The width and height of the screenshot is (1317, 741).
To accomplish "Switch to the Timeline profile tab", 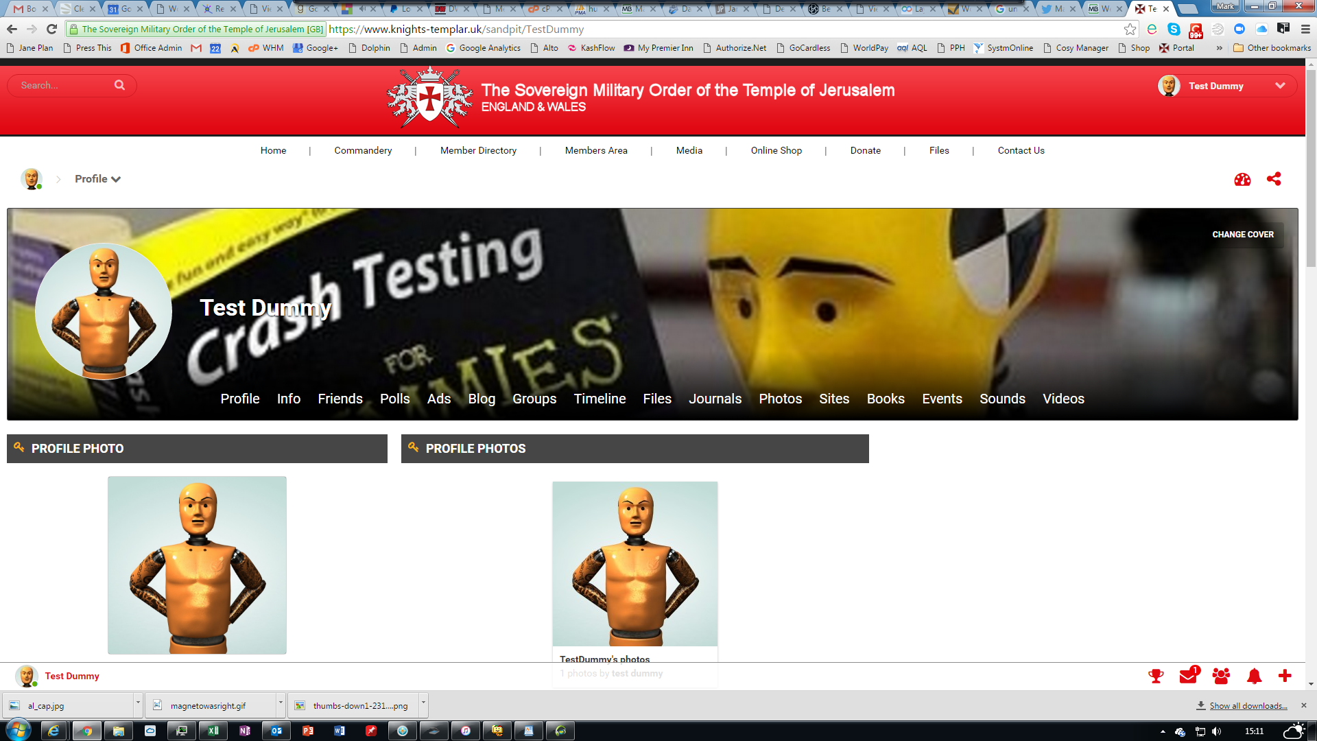I will (x=600, y=399).
